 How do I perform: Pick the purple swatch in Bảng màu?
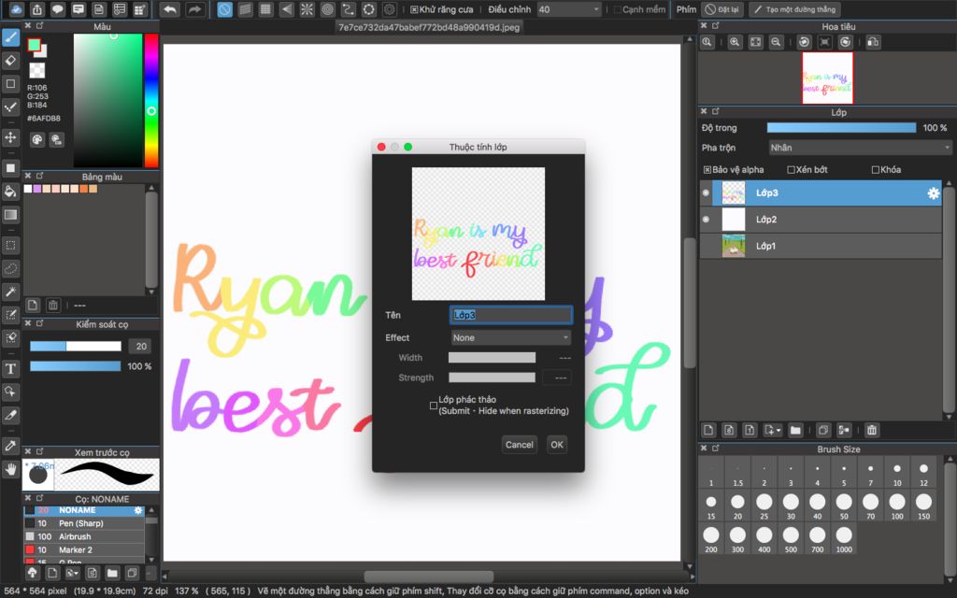(x=37, y=189)
